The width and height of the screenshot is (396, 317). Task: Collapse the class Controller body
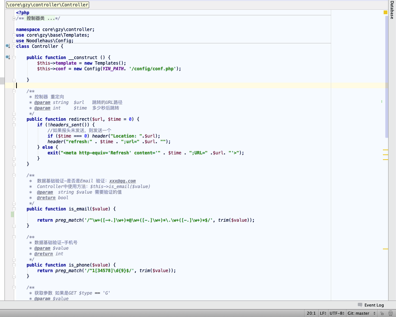[x=14, y=46]
